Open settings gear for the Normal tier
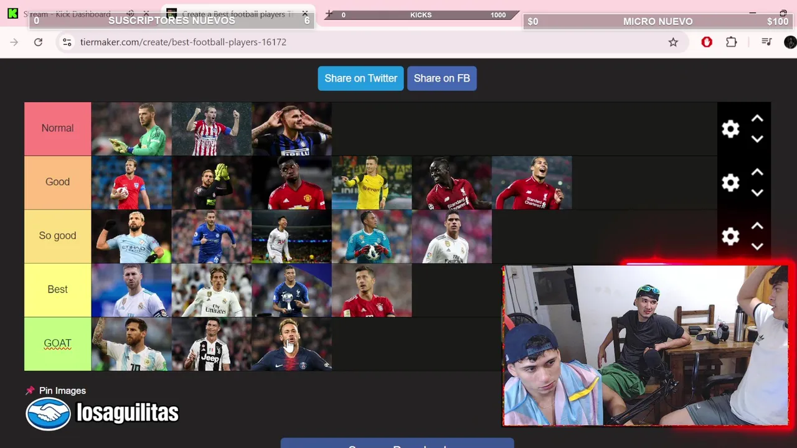This screenshot has height=448, width=797. [730, 129]
